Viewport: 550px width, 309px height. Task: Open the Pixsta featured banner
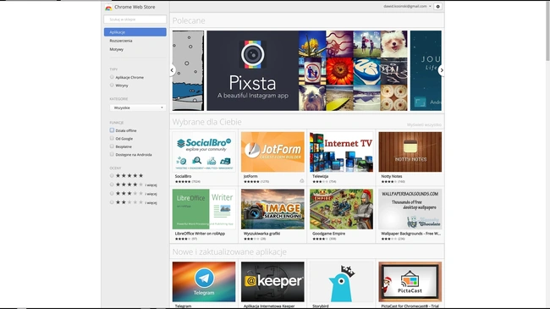coord(307,70)
